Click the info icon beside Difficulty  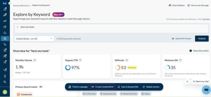click(127, 60)
